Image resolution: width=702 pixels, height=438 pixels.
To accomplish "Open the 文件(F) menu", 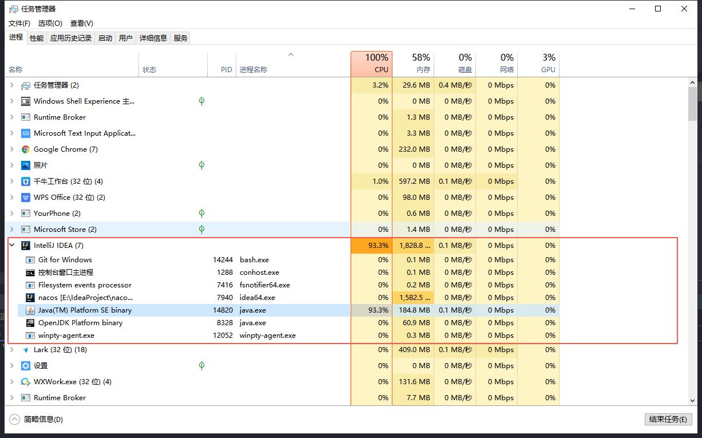I will (x=19, y=23).
